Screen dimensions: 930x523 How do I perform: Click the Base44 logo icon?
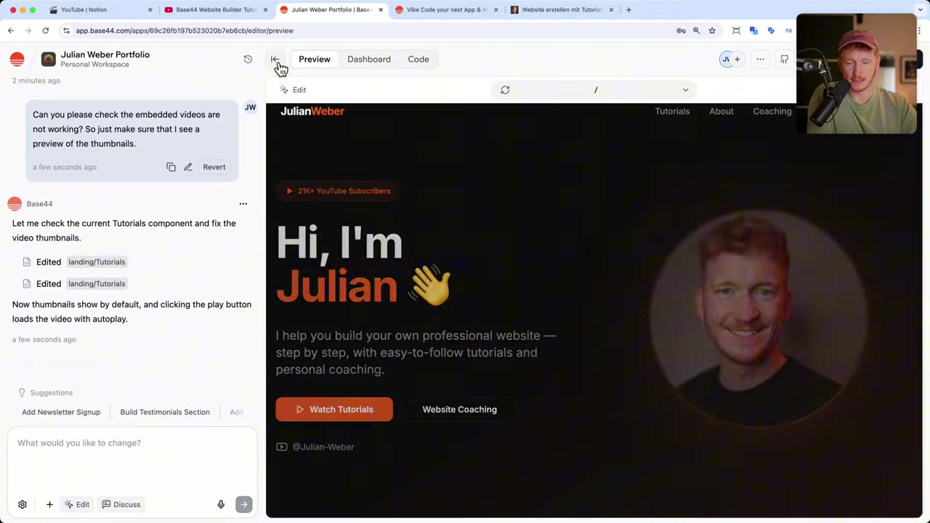click(x=17, y=59)
